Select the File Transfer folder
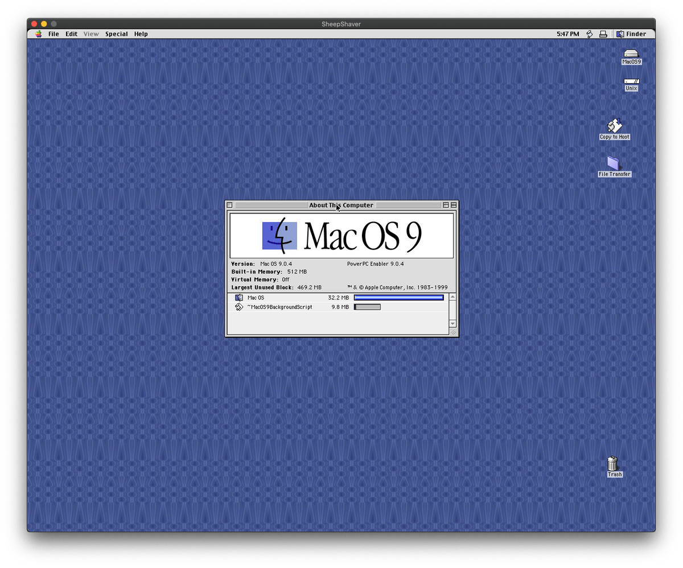The image size is (683, 568). [614, 163]
